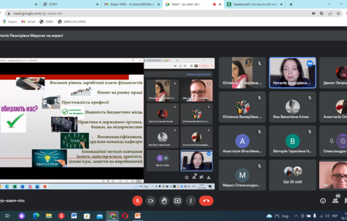The image size is (347, 221).
Task: Show the participants list people icon
Action: pyautogui.click(x=335, y=201)
